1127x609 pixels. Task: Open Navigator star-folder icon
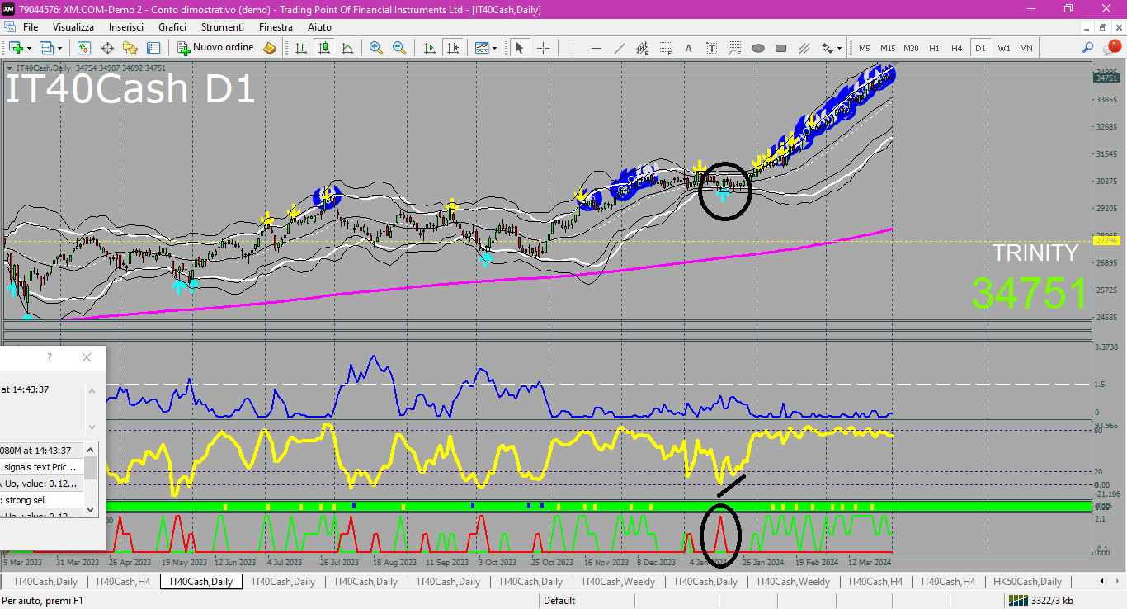[130, 48]
